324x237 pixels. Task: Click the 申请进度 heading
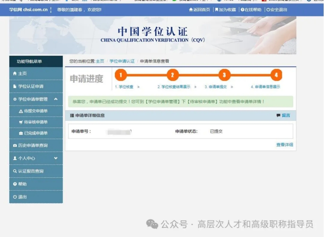87,79
